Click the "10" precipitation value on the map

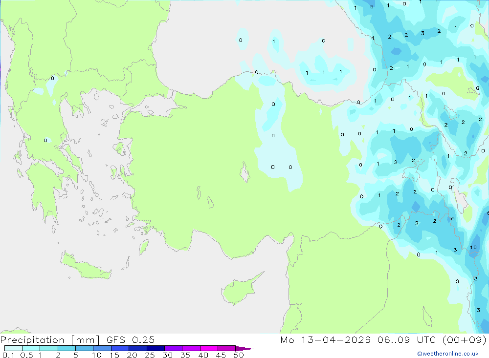tap(473, 248)
